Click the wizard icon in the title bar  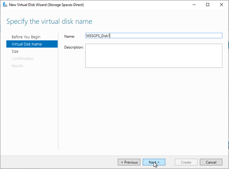[x=4, y=5]
